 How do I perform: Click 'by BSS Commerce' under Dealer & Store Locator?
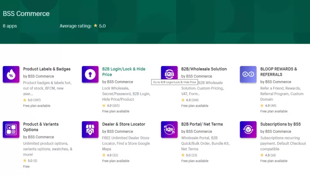[118, 131]
